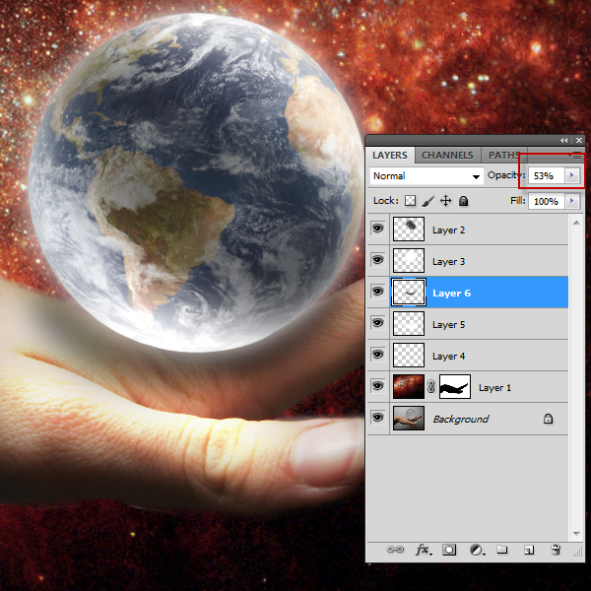This screenshot has width=591, height=591.
Task: Lock layer position
Action: pos(445,201)
